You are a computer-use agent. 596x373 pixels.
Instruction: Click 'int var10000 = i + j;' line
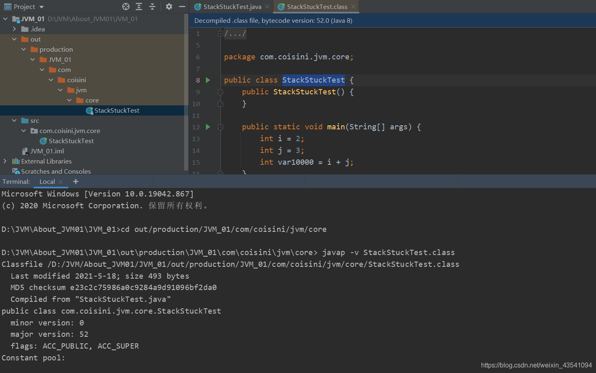point(307,162)
